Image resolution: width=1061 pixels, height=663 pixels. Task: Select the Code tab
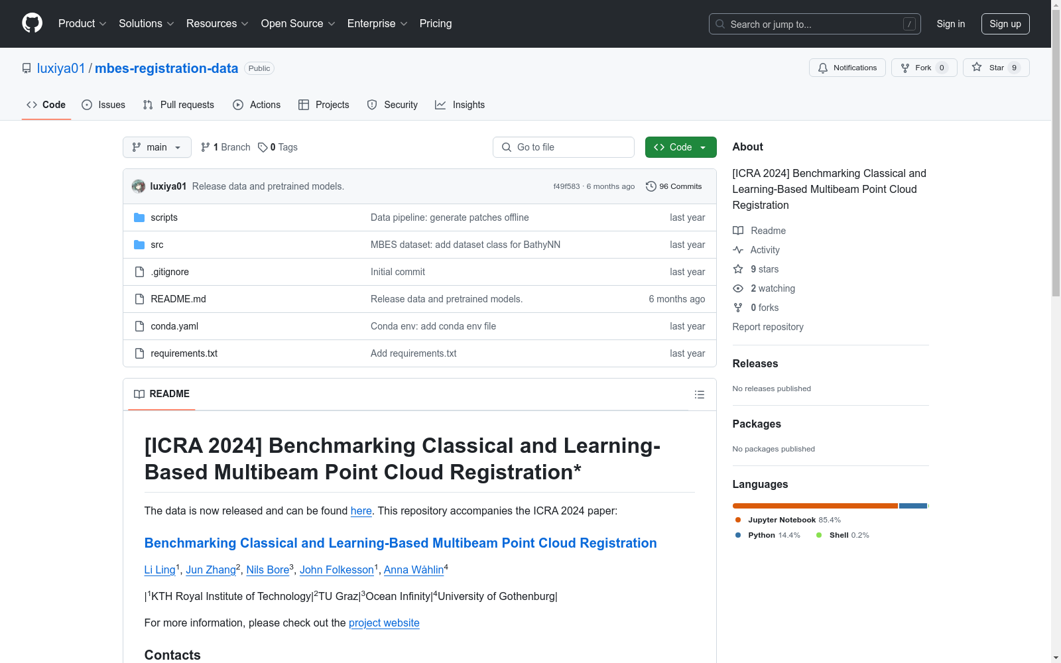[x=46, y=105]
